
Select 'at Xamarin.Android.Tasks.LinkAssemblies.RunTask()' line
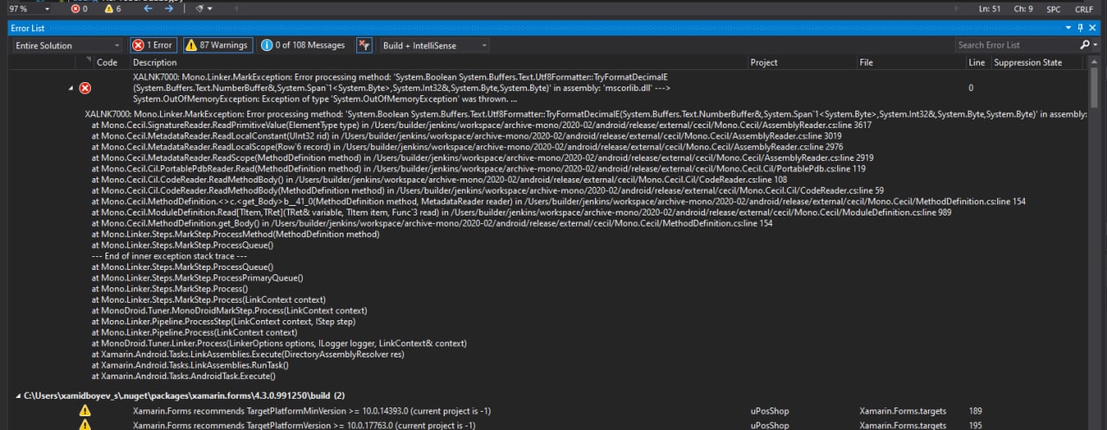coord(189,365)
